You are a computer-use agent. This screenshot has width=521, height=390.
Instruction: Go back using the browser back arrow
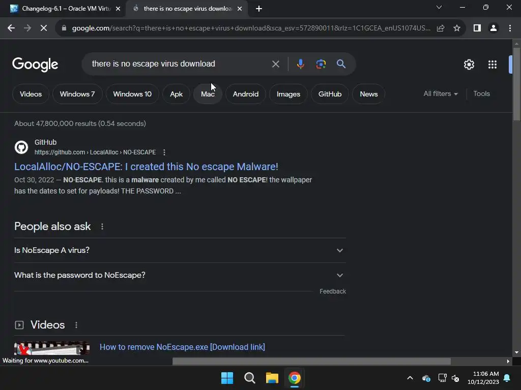(11, 28)
